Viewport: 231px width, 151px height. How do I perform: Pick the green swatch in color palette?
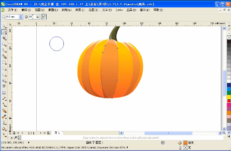point(229,93)
